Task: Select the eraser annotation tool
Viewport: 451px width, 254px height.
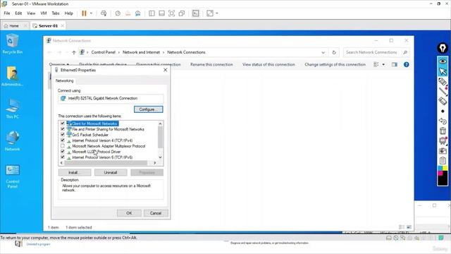Action: pos(443,102)
